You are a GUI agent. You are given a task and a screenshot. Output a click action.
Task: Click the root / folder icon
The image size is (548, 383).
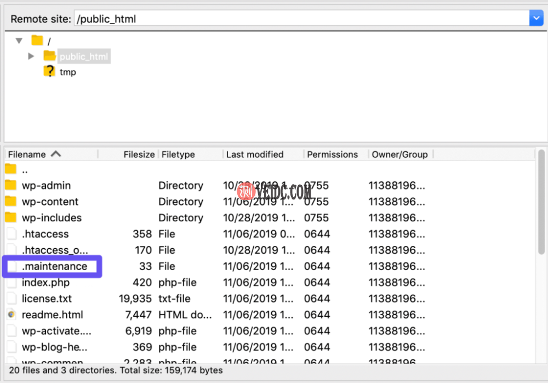pos(37,40)
